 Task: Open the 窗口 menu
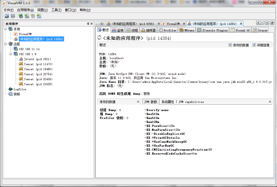(x=70, y=10)
